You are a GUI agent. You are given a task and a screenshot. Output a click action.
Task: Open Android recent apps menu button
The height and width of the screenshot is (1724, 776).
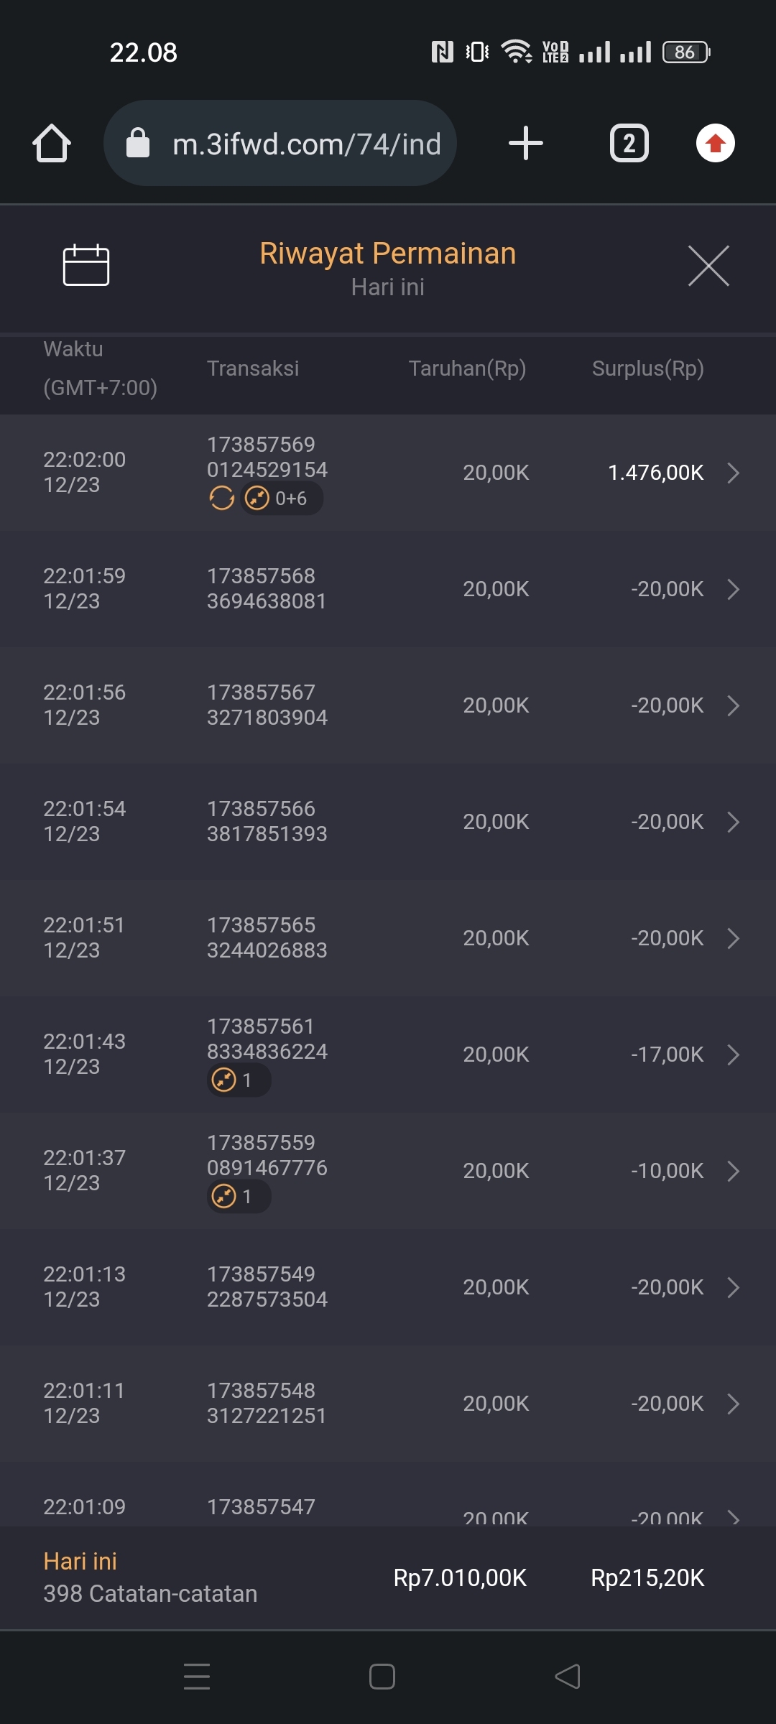click(197, 1677)
